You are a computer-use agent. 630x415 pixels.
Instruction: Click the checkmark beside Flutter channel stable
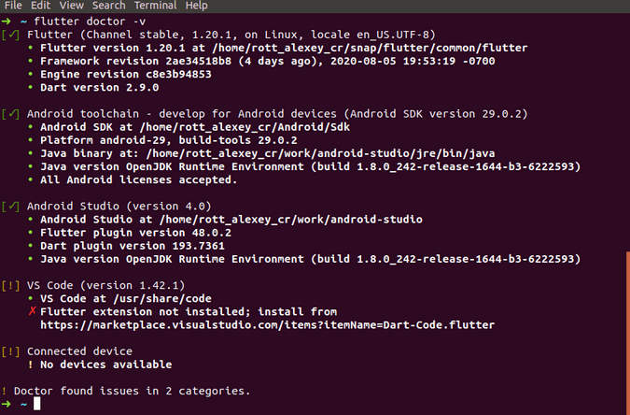(10, 35)
